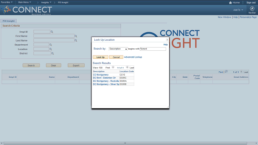Open the NavBar compass icon
This screenshot has height=145, width=258.
tap(252, 8)
